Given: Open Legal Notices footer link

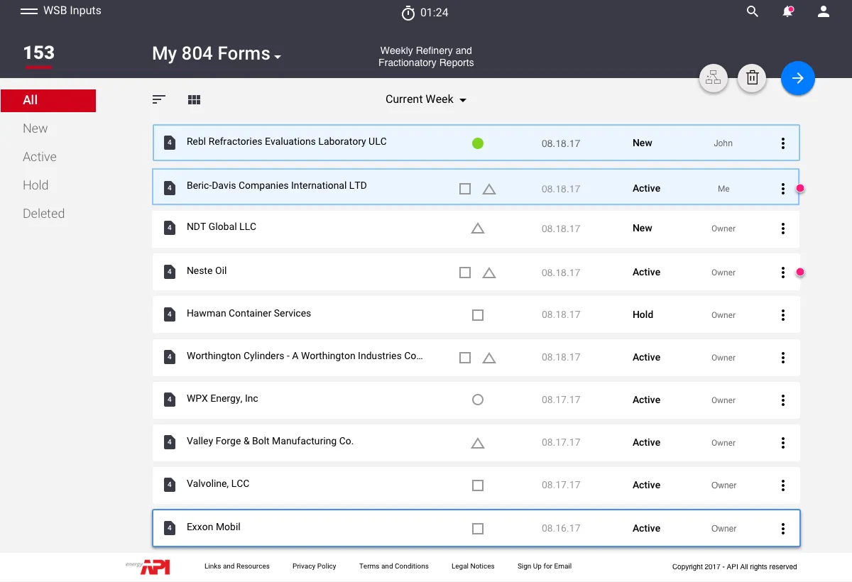Looking at the screenshot, I should (x=473, y=566).
